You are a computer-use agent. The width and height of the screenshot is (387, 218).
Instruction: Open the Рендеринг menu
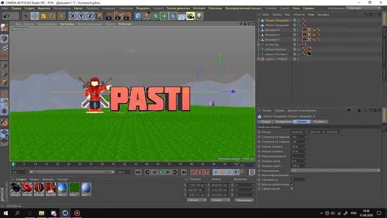click(143, 8)
